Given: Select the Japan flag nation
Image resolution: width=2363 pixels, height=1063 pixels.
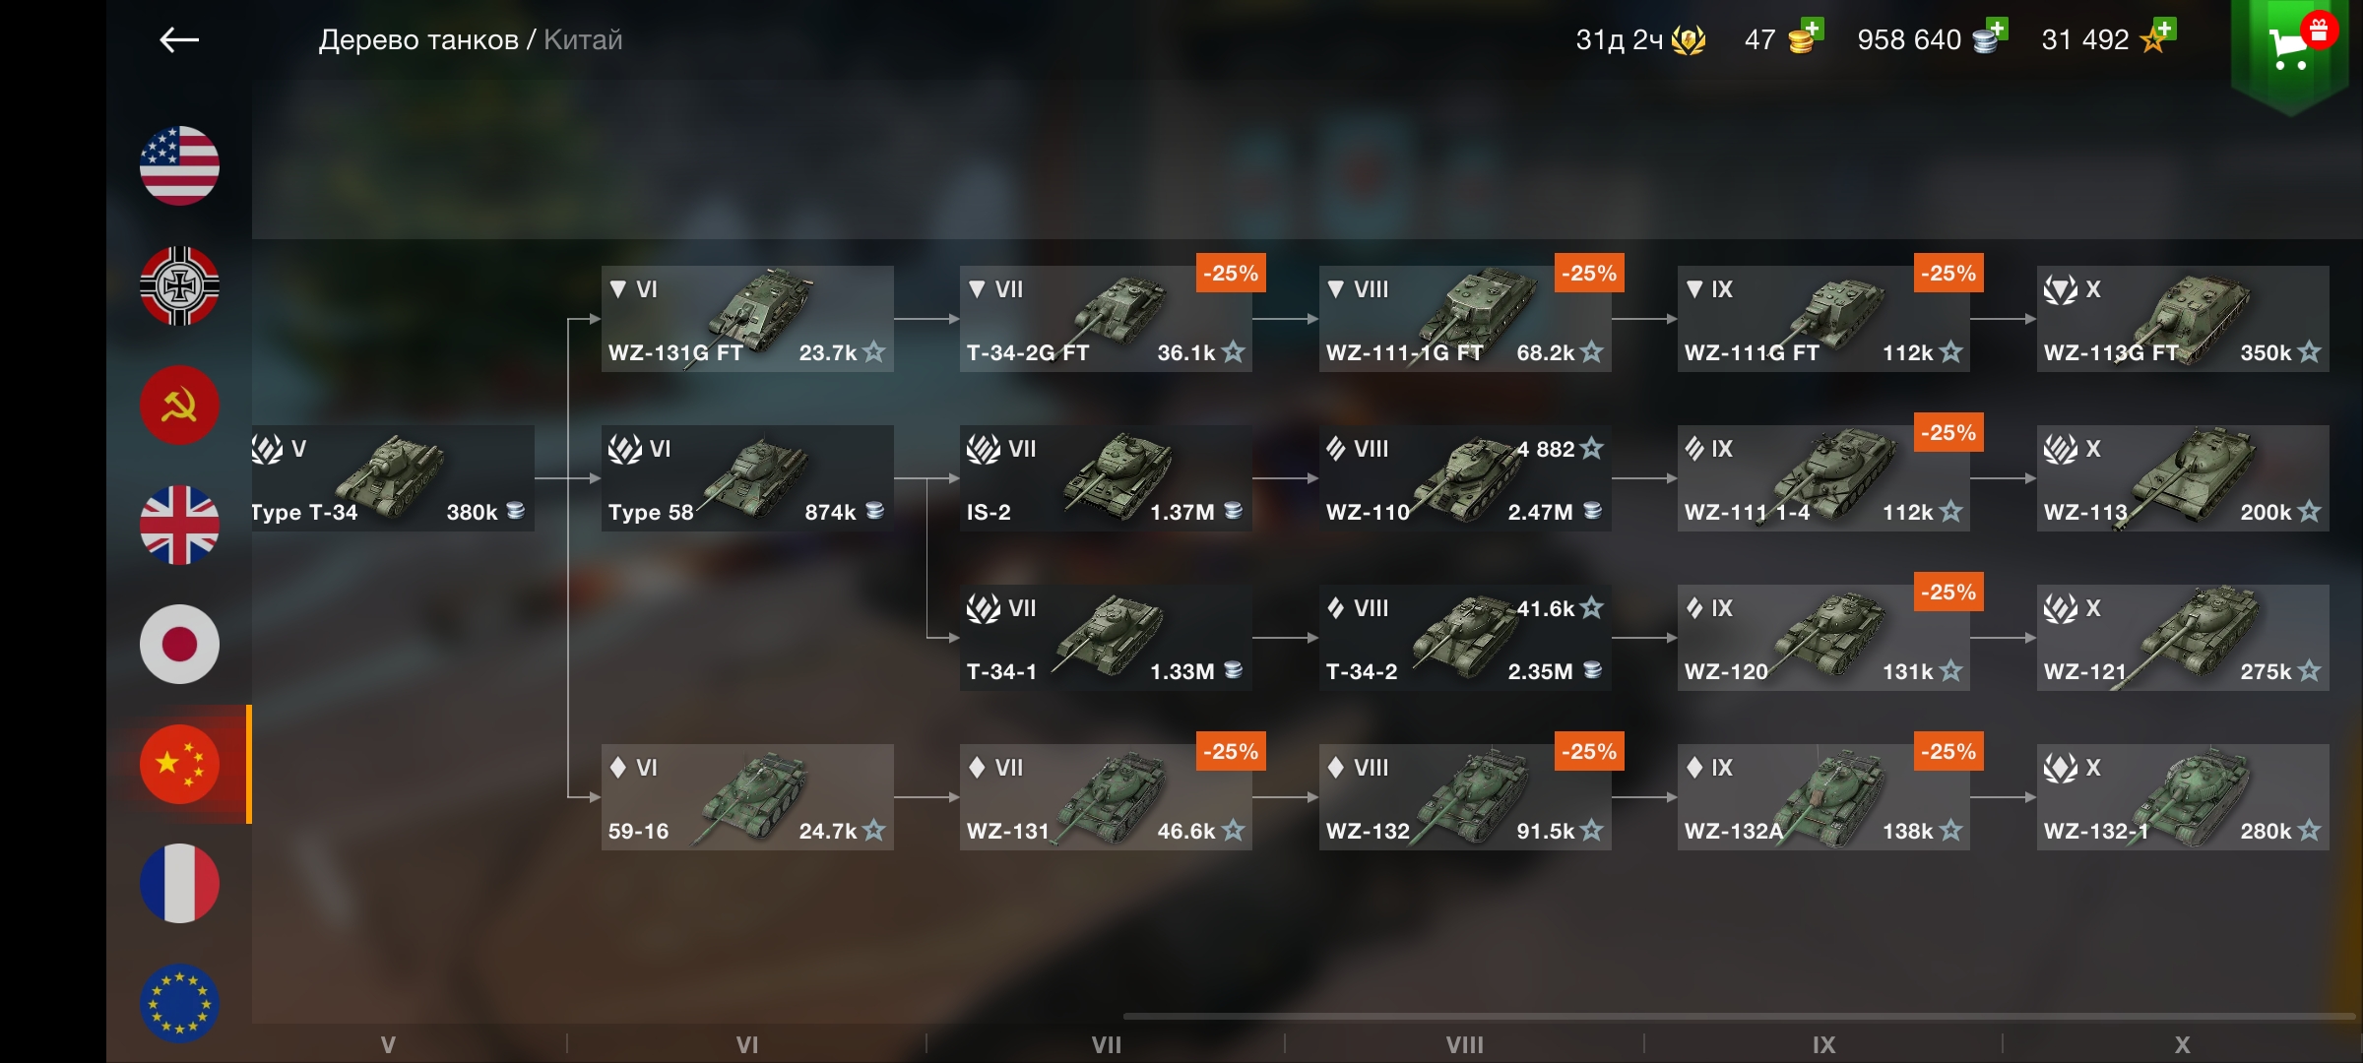Looking at the screenshot, I should pos(179,645).
